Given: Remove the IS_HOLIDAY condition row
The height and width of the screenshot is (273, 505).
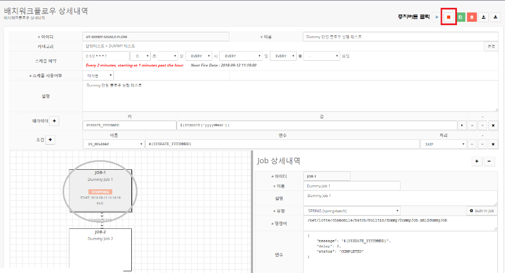Looking at the screenshot, I should (x=493, y=144).
